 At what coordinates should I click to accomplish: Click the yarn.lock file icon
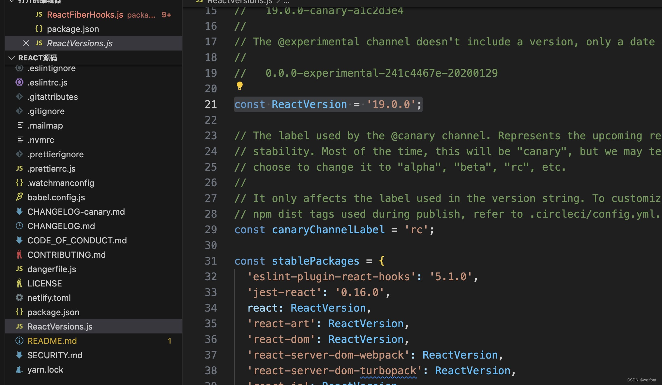point(19,369)
